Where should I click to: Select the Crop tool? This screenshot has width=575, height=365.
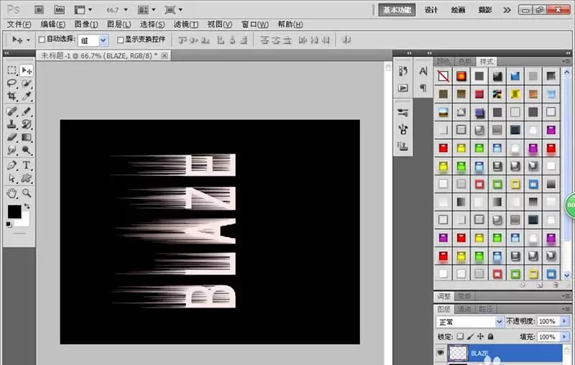click(12, 96)
